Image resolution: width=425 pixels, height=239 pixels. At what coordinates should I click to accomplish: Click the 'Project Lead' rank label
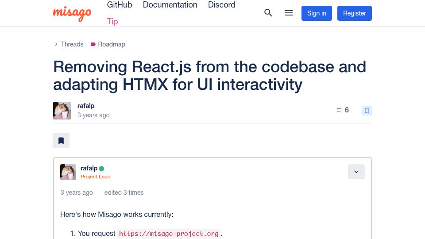click(x=96, y=177)
